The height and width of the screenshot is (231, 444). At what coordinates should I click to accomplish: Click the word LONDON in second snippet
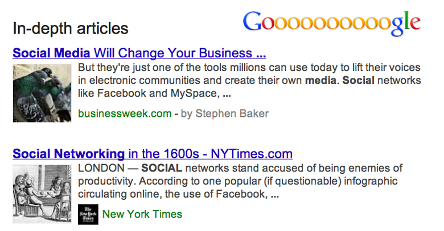(x=101, y=168)
